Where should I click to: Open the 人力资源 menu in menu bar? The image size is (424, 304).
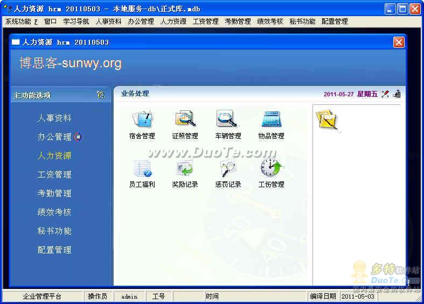(173, 22)
